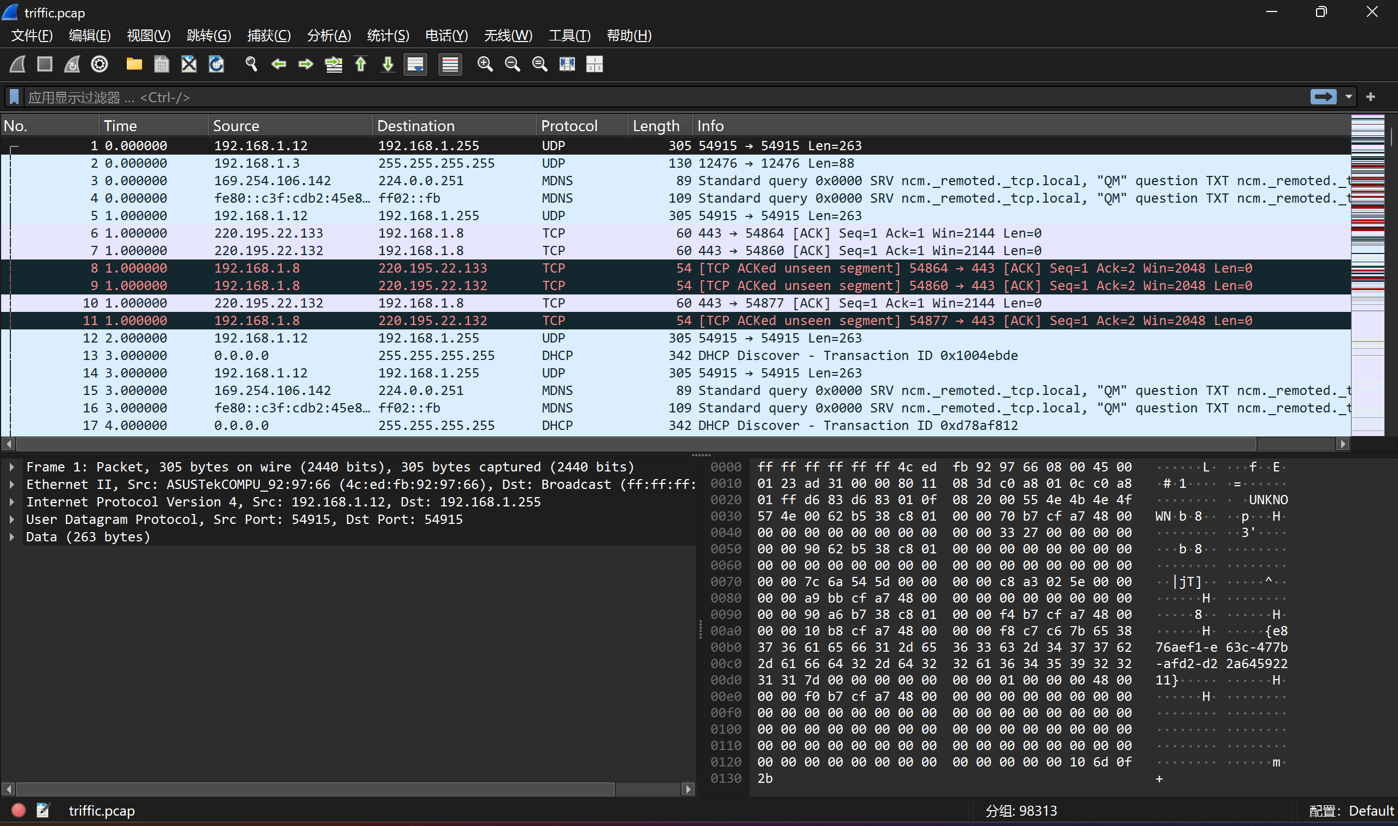Open the 统计(S) menu
This screenshot has height=826, width=1398.
(388, 35)
